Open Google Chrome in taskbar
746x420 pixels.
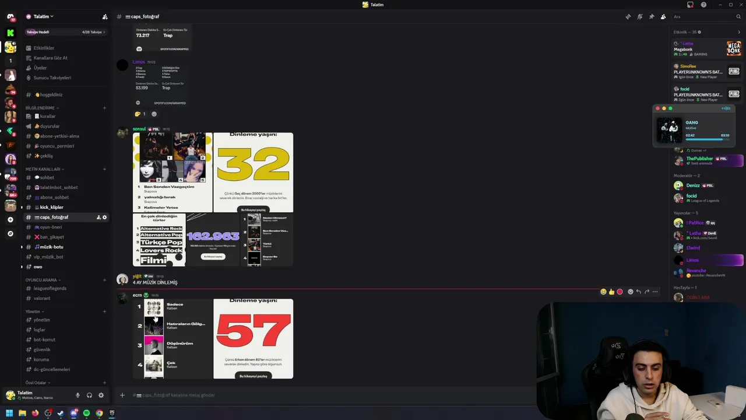point(99,413)
